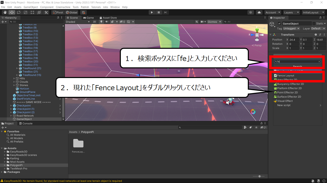Open InitialLayout layout dropdown

[313, 12]
